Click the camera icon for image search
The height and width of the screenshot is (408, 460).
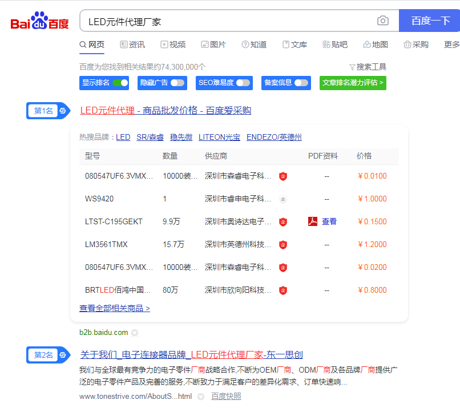(x=382, y=20)
